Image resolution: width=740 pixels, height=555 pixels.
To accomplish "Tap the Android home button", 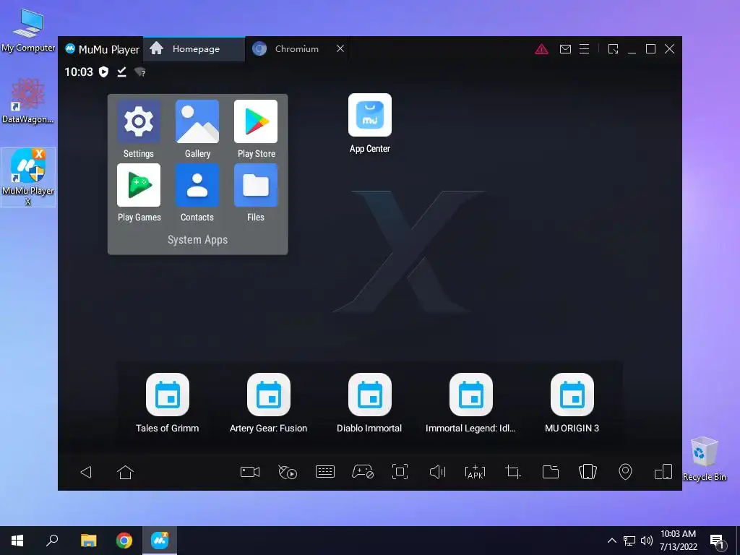I will (125, 472).
